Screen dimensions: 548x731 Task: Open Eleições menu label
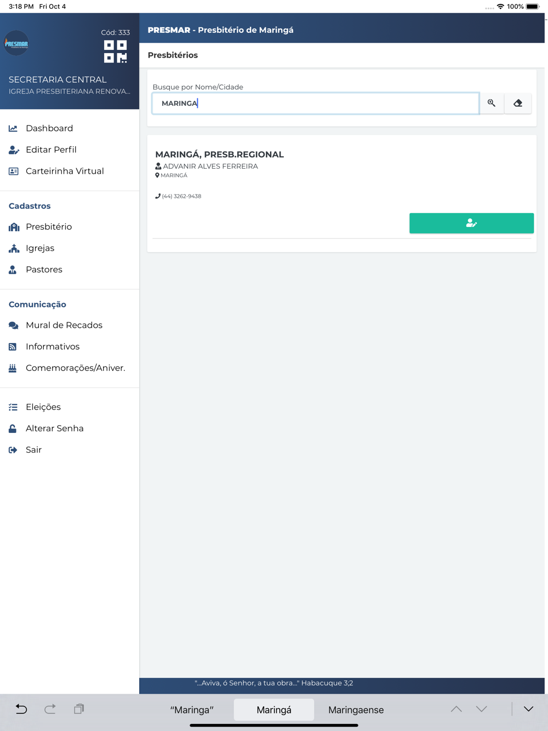click(x=43, y=407)
